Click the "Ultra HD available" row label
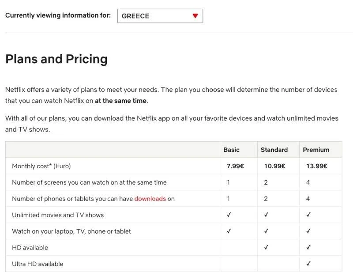The height and width of the screenshot is (280, 353). [38, 264]
